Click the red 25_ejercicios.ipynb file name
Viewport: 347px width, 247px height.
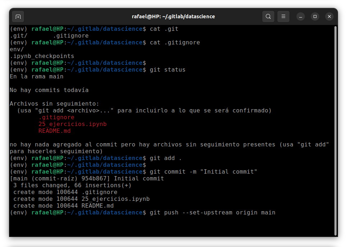tap(73, 124)
